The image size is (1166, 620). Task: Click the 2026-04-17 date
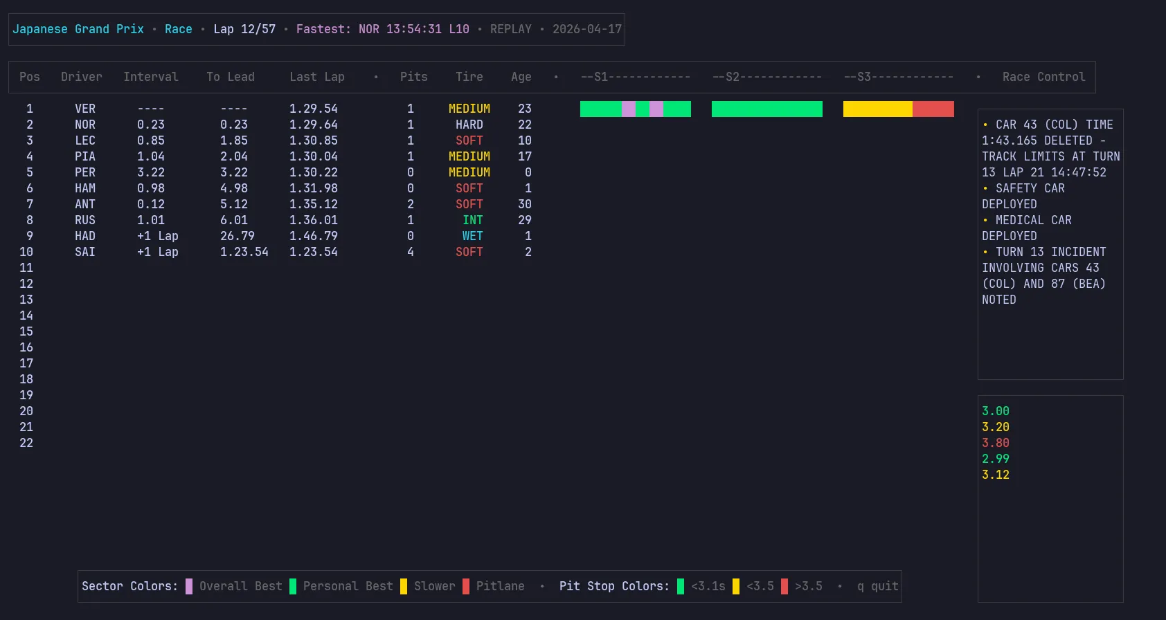tap(587, 29)
